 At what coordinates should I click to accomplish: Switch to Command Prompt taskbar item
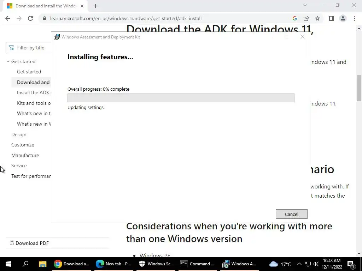click(x=198, y=264)
